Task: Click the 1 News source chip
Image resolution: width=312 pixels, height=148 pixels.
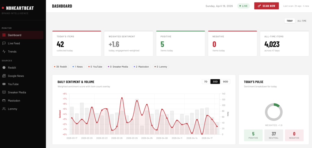Action: click(x=78, y=67)
